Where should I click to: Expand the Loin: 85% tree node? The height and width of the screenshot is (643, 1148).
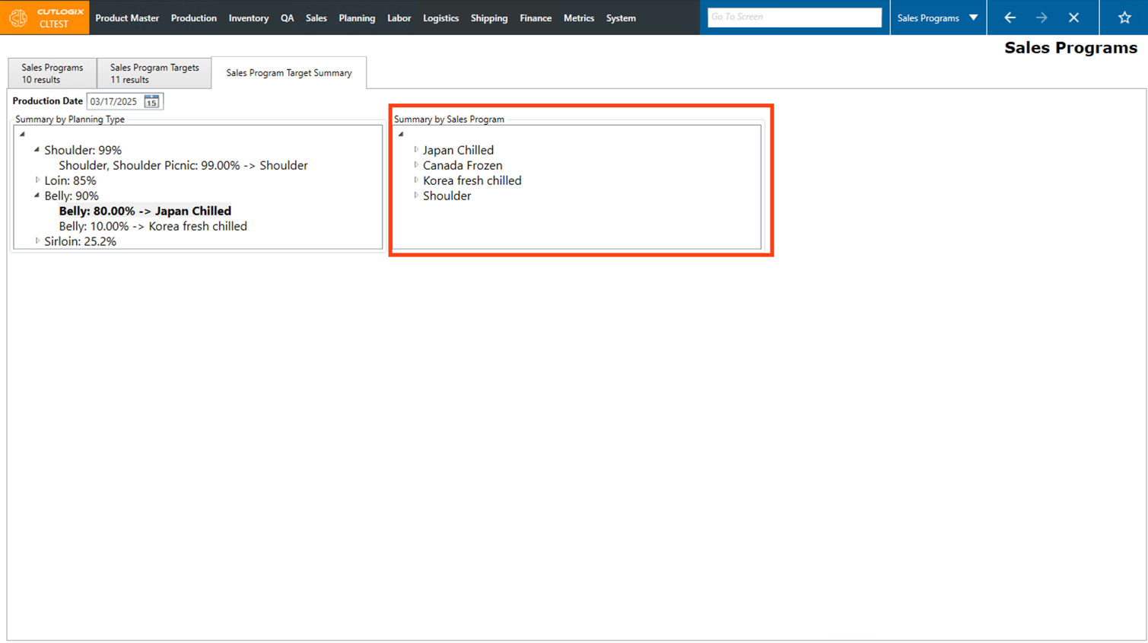click(37, 180)
